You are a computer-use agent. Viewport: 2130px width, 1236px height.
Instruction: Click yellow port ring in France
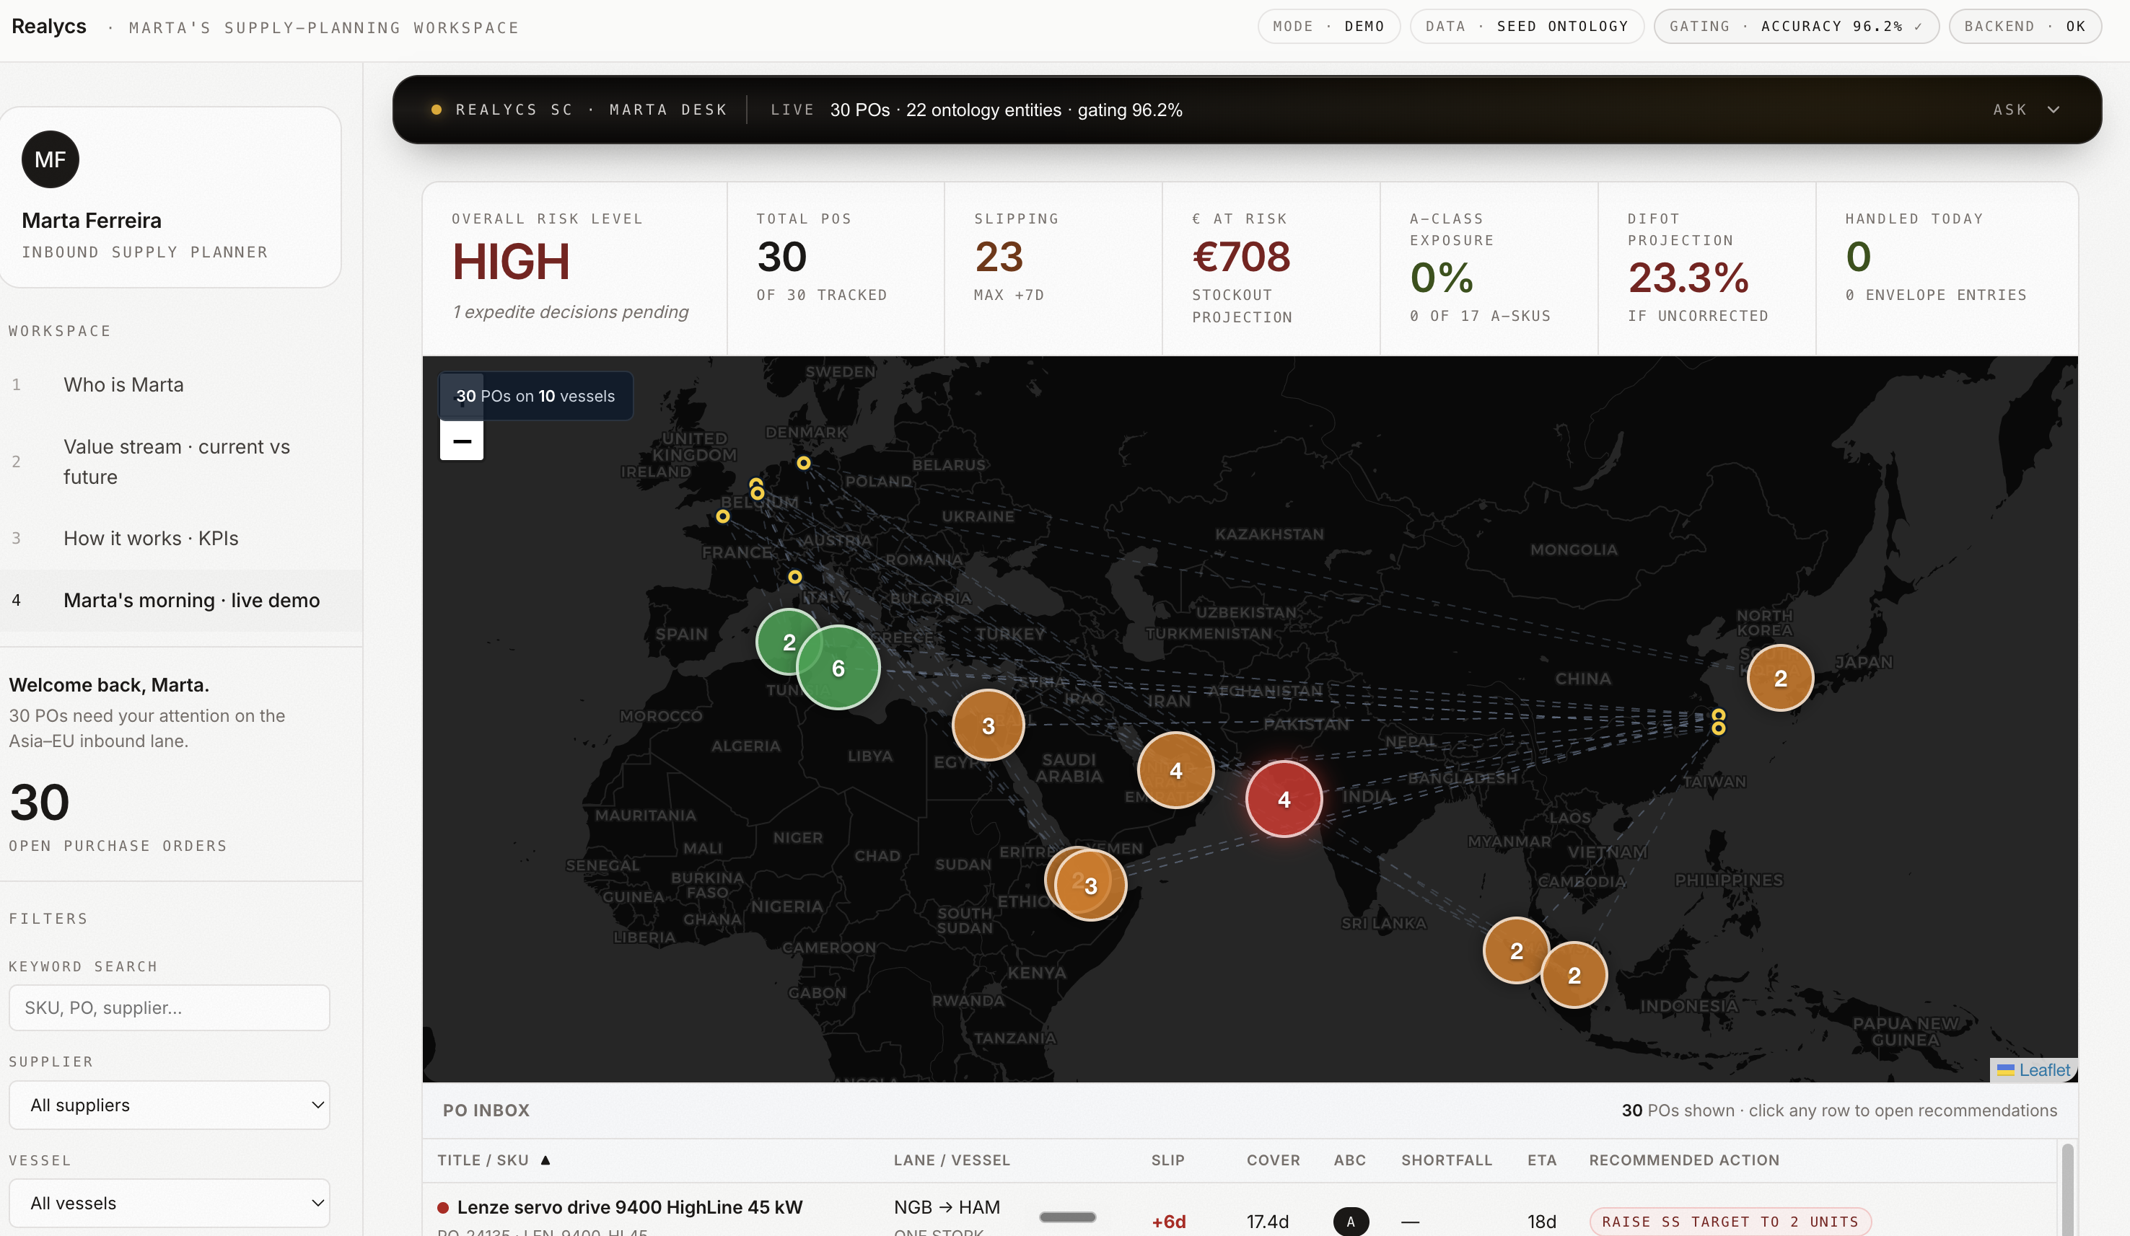pyautogui.click(x=723, y=516)
